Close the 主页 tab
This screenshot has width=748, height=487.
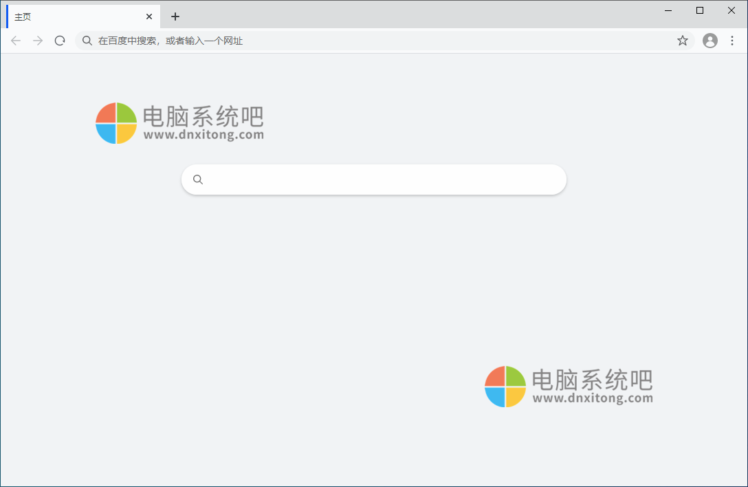(148, 16)
